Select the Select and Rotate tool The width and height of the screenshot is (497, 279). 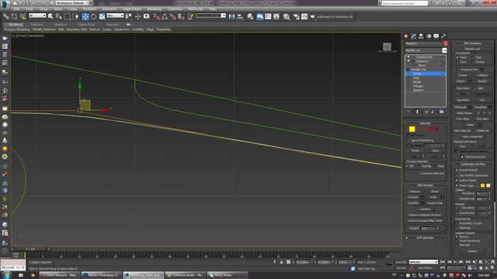coord(94,17)
